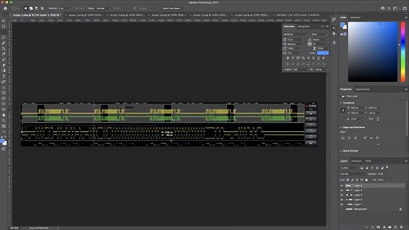Image resolution: width=409 pixels, height=230 pixels.
Task: Select the Crop tool
Action: click(x=4, y=49)
